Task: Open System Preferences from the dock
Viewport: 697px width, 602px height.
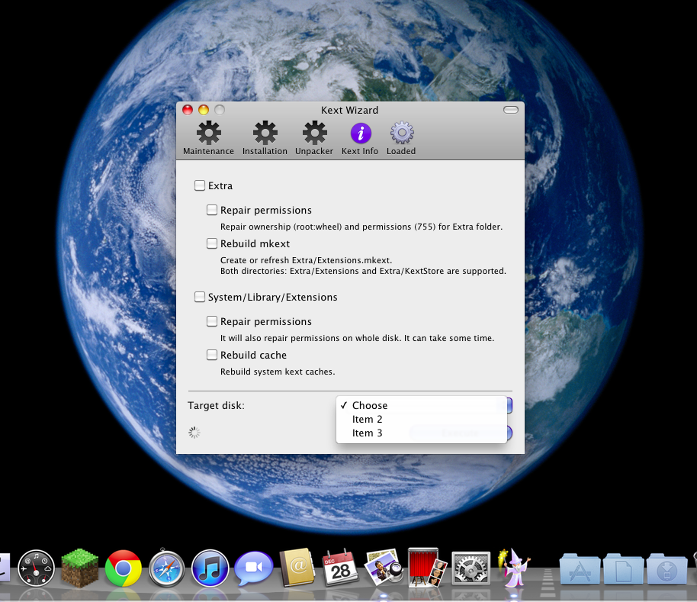Action: pyautogui.click(x=471, y=568)
